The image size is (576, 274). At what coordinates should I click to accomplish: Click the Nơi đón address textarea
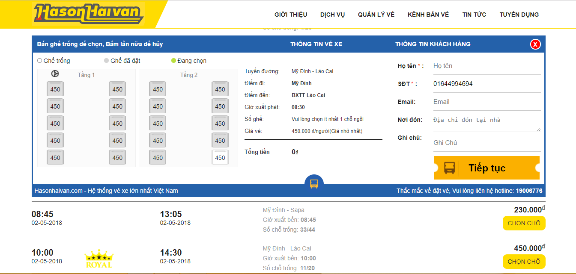tap(486, 123)
